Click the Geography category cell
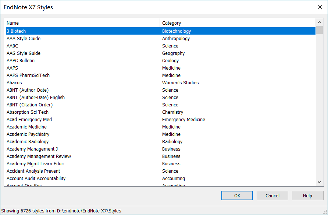 tap(174, 53)
